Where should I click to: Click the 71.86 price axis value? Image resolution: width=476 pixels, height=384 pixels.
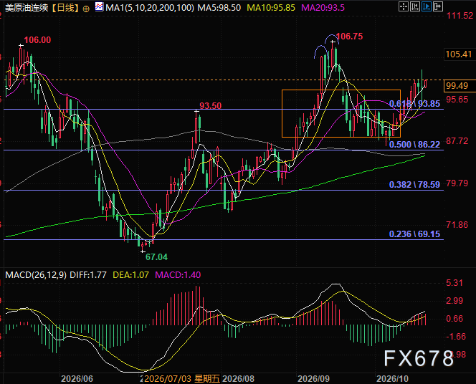coord(457,225)
